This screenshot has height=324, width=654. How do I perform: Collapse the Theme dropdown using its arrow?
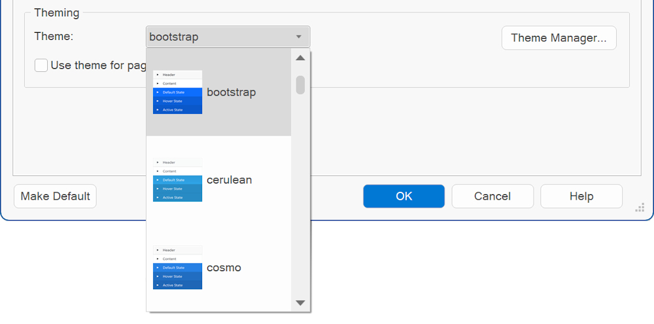point(298,37)
